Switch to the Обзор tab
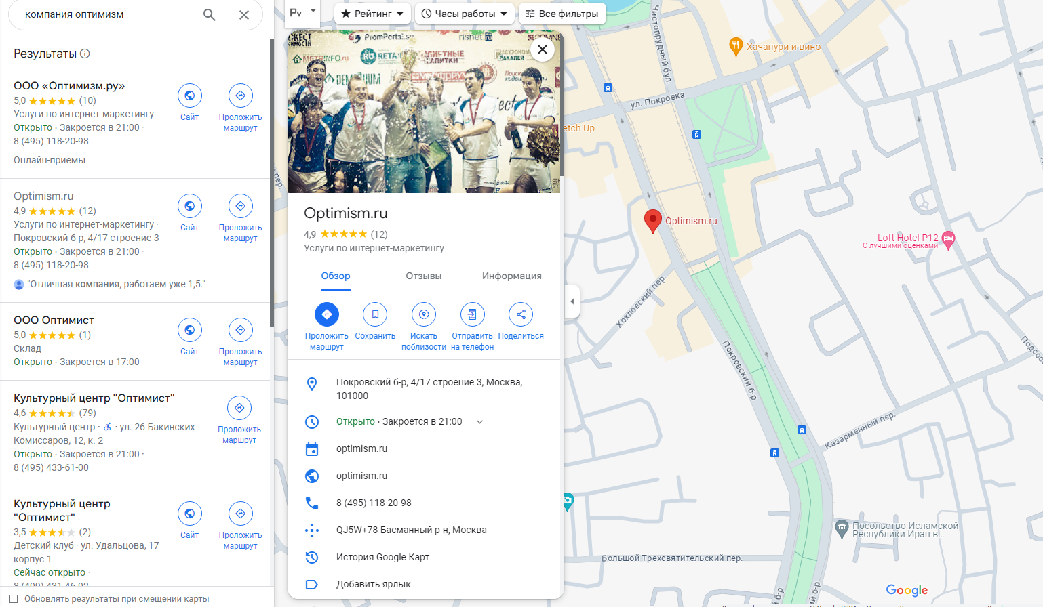 click(336, 276)
